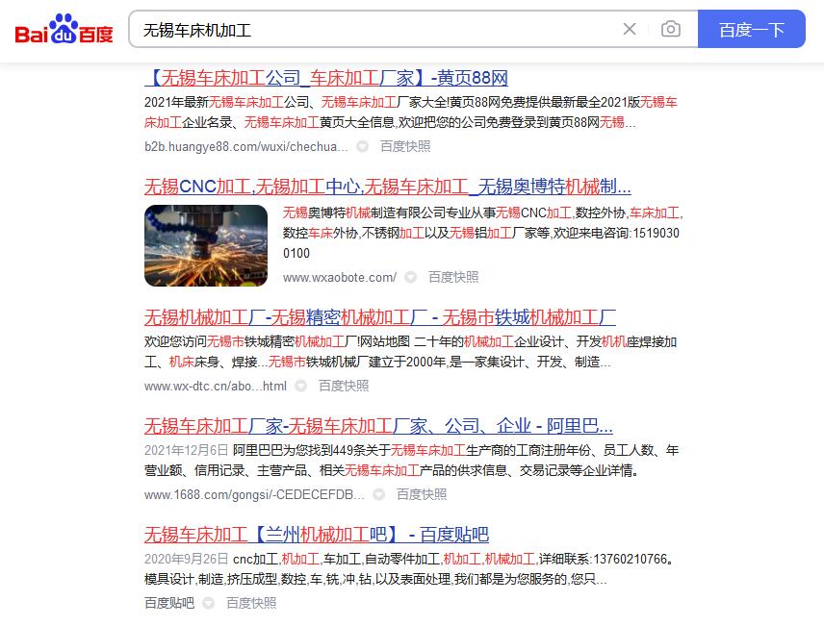Click the date text 2020年9月26日
824x626 pixels.
[x=187, y=559]
